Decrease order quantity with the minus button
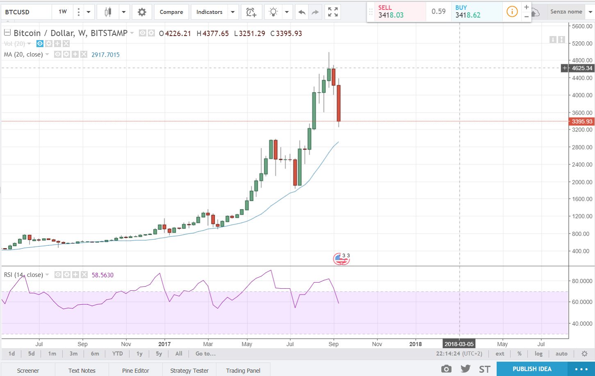595x376 pixels. [x=527, y=16]
